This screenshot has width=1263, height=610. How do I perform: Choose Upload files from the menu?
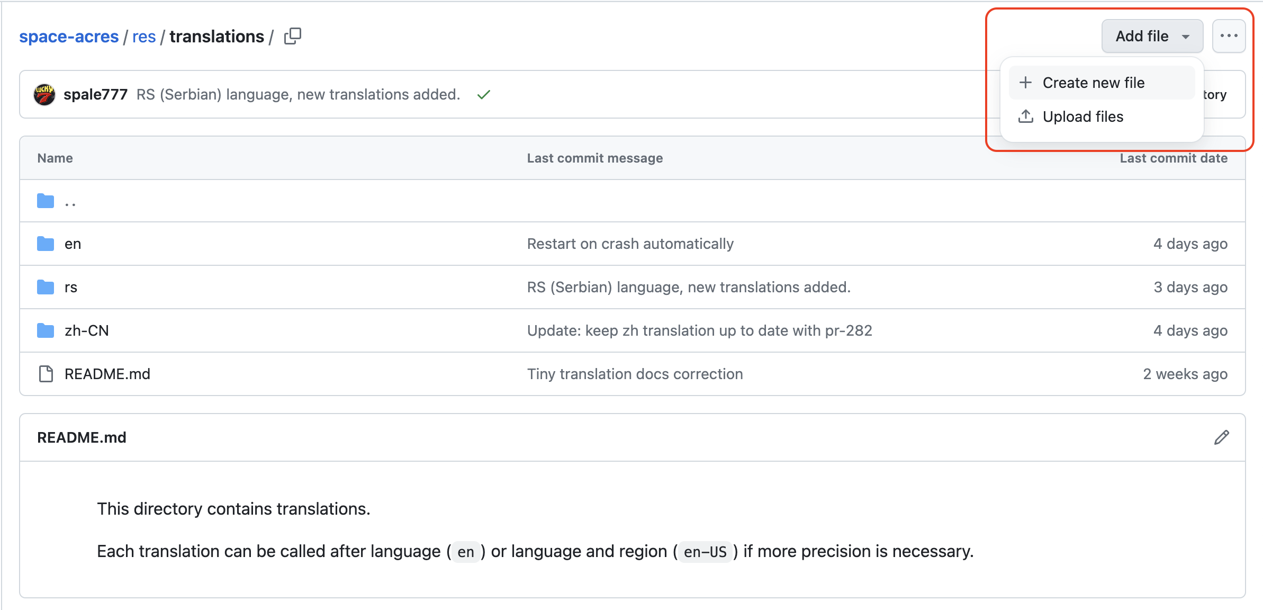point(1082,117)
